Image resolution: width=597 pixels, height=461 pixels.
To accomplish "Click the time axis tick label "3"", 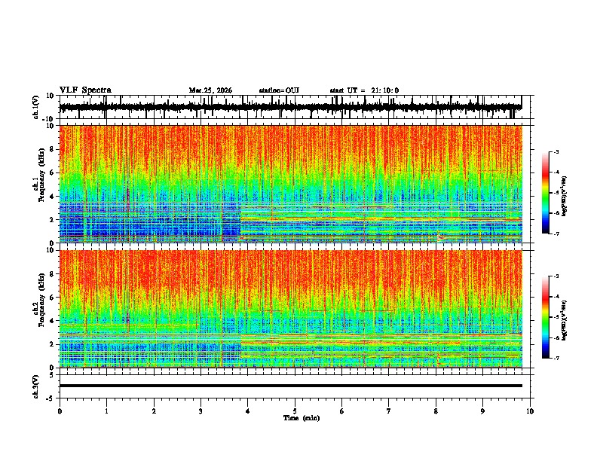I will coord(201,411).
